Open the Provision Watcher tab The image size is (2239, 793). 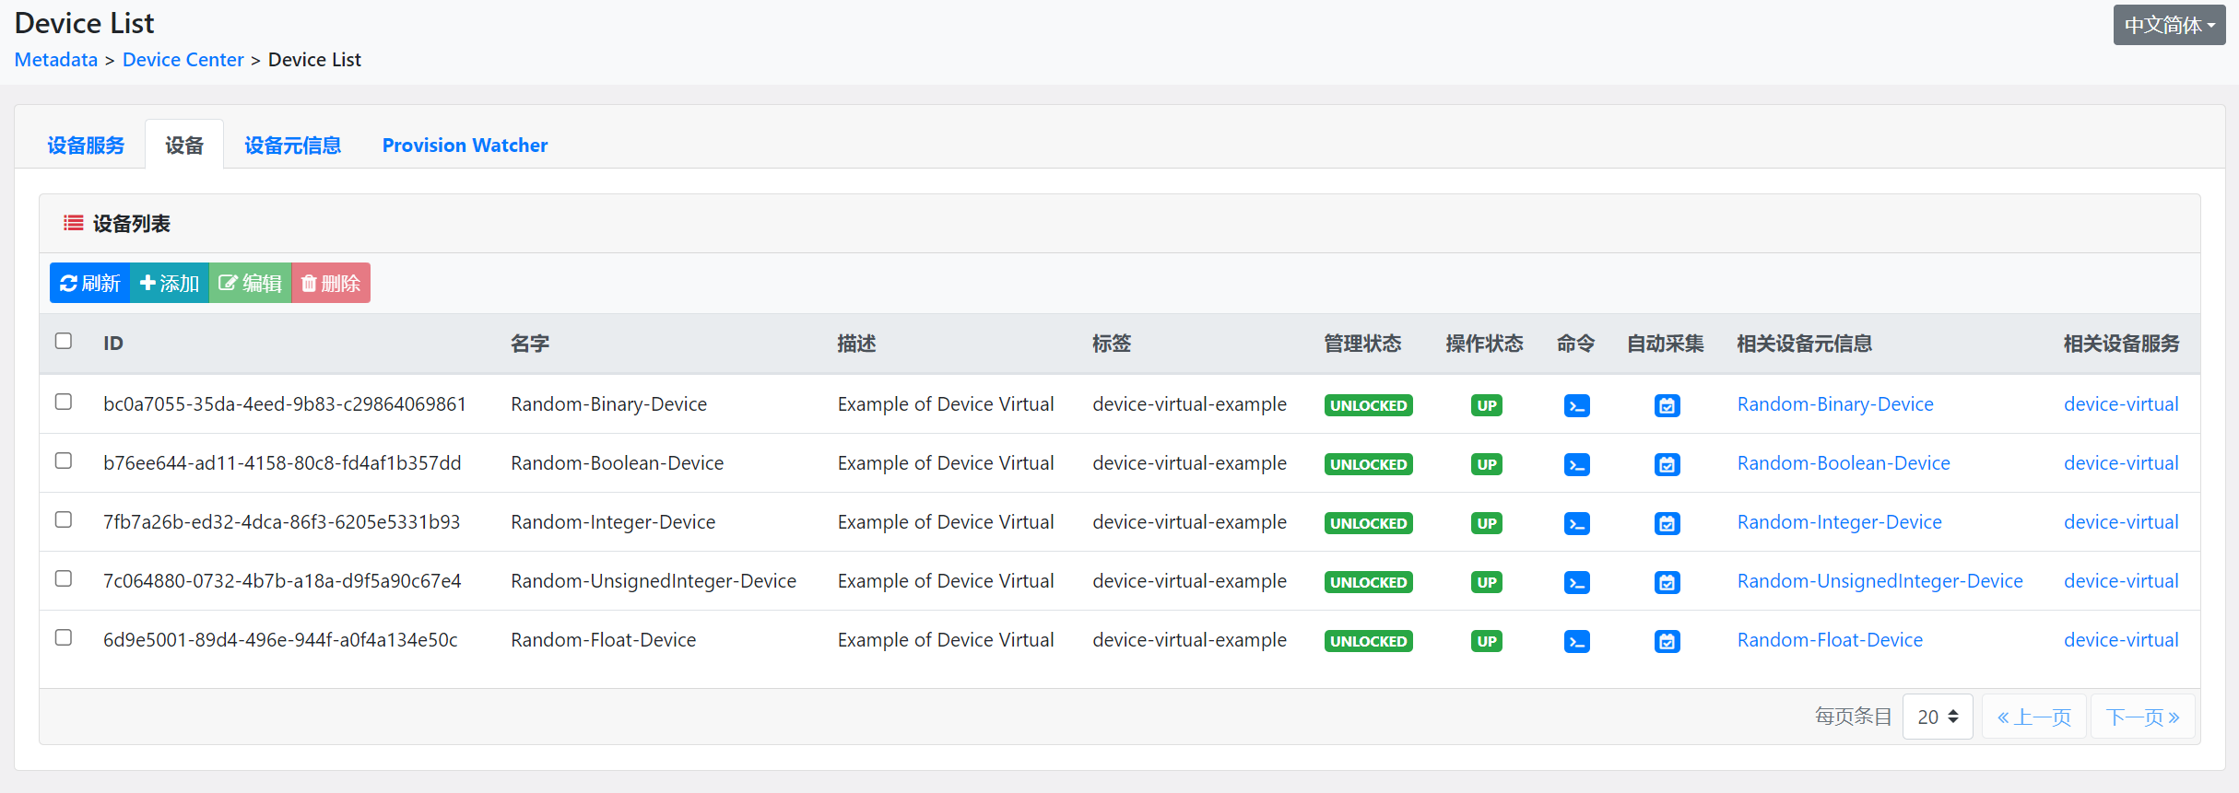(465, 146)
